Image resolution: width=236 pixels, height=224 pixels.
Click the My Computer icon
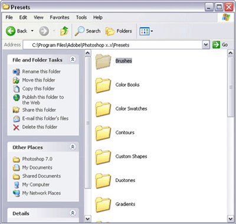[17, 185]
